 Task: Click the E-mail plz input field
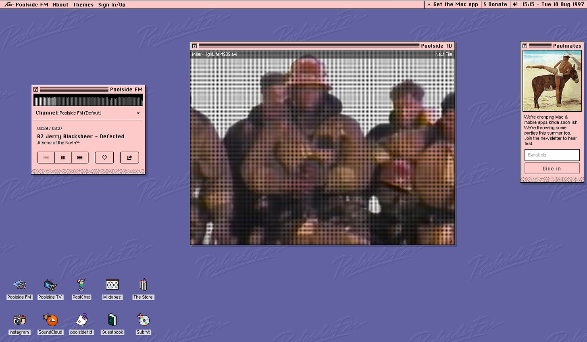point(552,155)
